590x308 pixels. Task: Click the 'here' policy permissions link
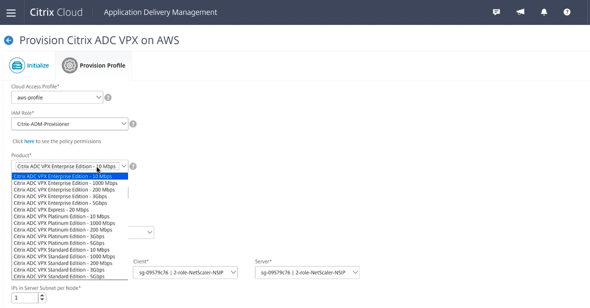coord(29,141)
